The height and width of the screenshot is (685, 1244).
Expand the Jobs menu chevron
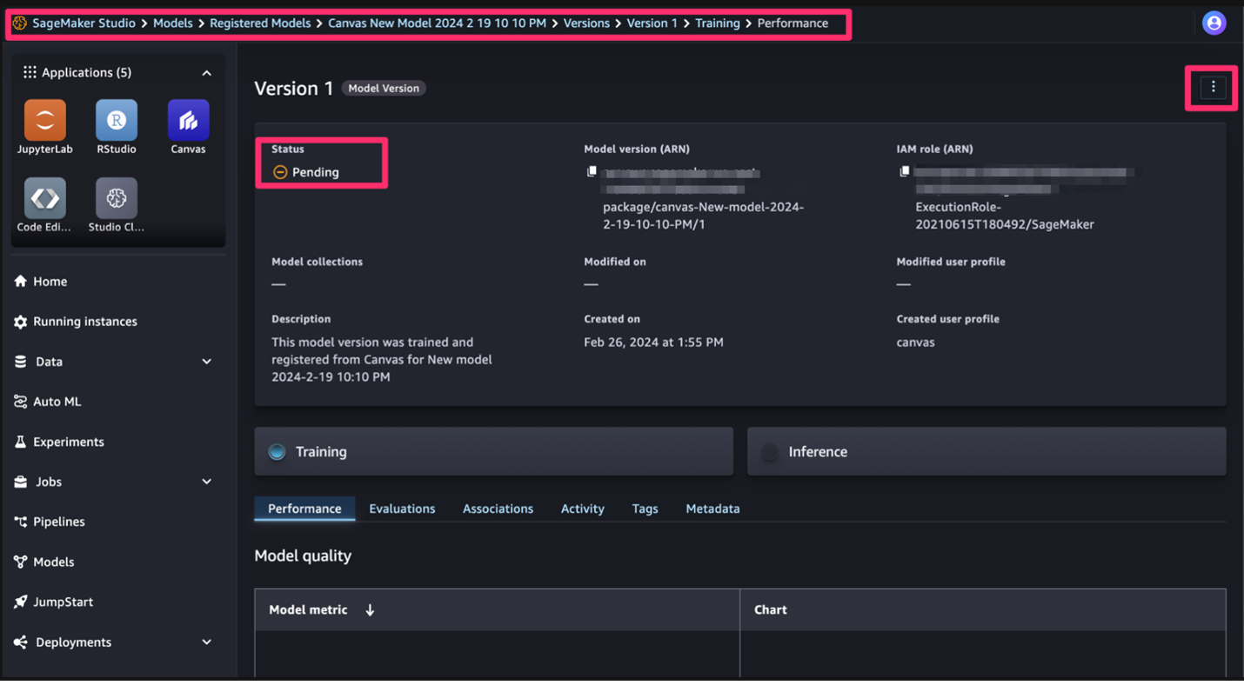click(207, 482)
